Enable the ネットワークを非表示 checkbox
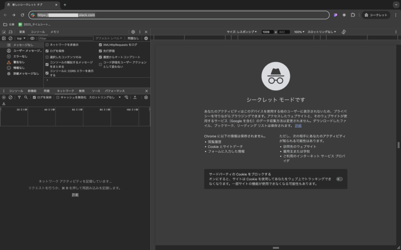This screenshot has width=401, height=250. point(47,45)
